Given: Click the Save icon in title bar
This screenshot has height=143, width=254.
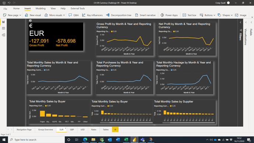Looking at the screenshot, I should coord(4,3).
